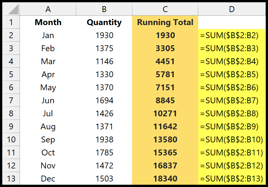Select running total cell 10271
Image resolution: width=268 pixels, height=187 pixels.
point(165,113)
